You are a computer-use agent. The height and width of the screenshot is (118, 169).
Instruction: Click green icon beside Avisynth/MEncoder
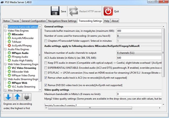[9, 38]
